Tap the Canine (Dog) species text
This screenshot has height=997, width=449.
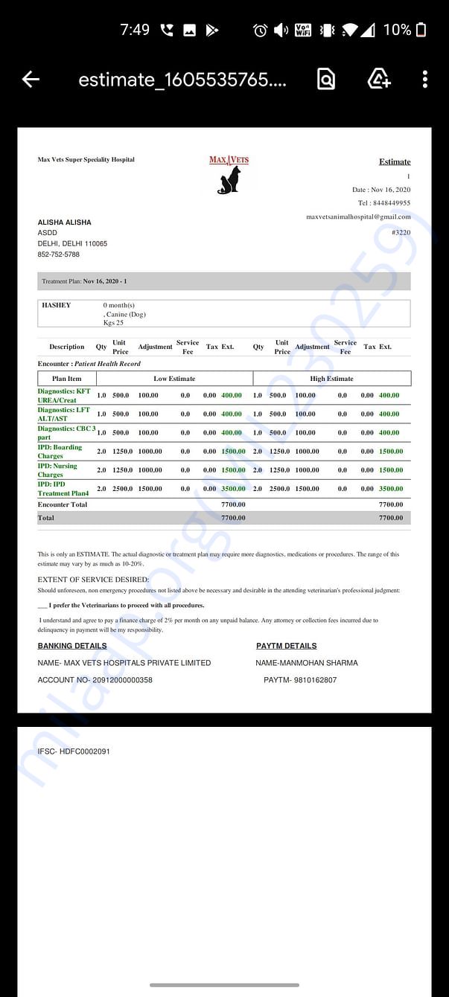[x=125, y=314]
